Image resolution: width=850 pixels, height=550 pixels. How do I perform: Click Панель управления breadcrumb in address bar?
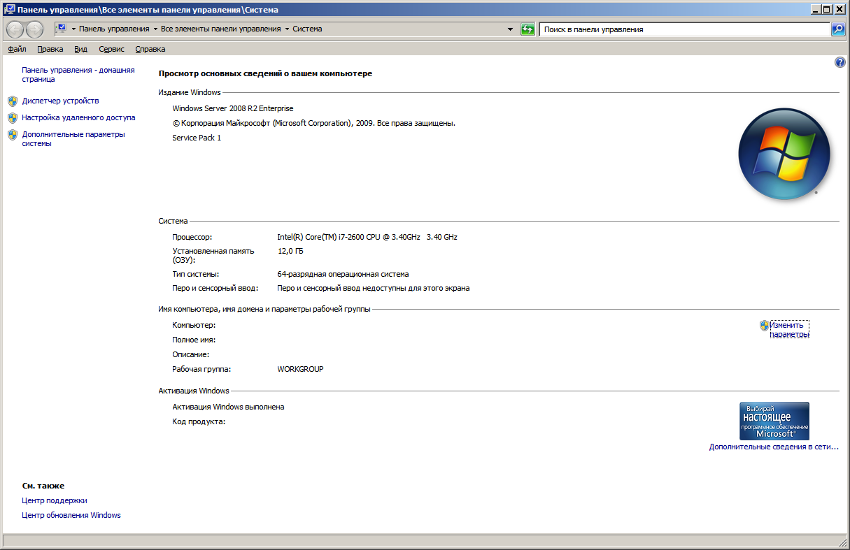pyautogui.click(x=114, y=29)
